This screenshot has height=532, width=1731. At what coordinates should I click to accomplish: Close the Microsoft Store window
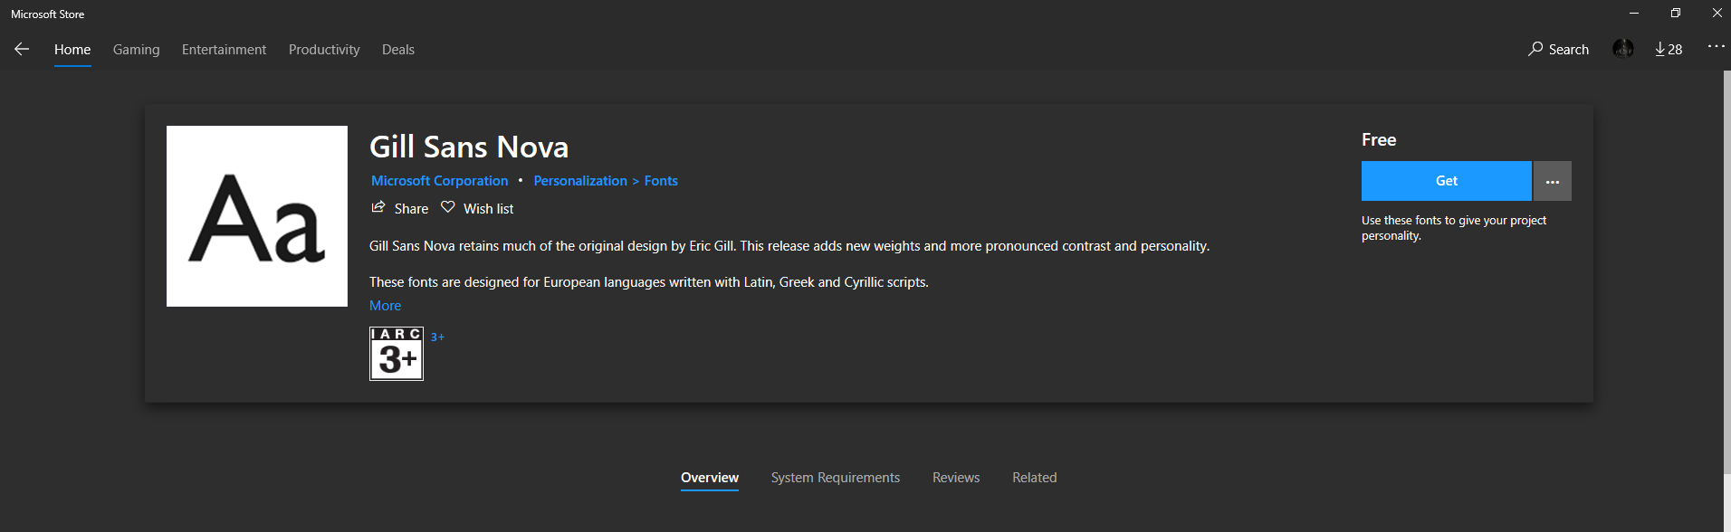(x=1717, y=14)
